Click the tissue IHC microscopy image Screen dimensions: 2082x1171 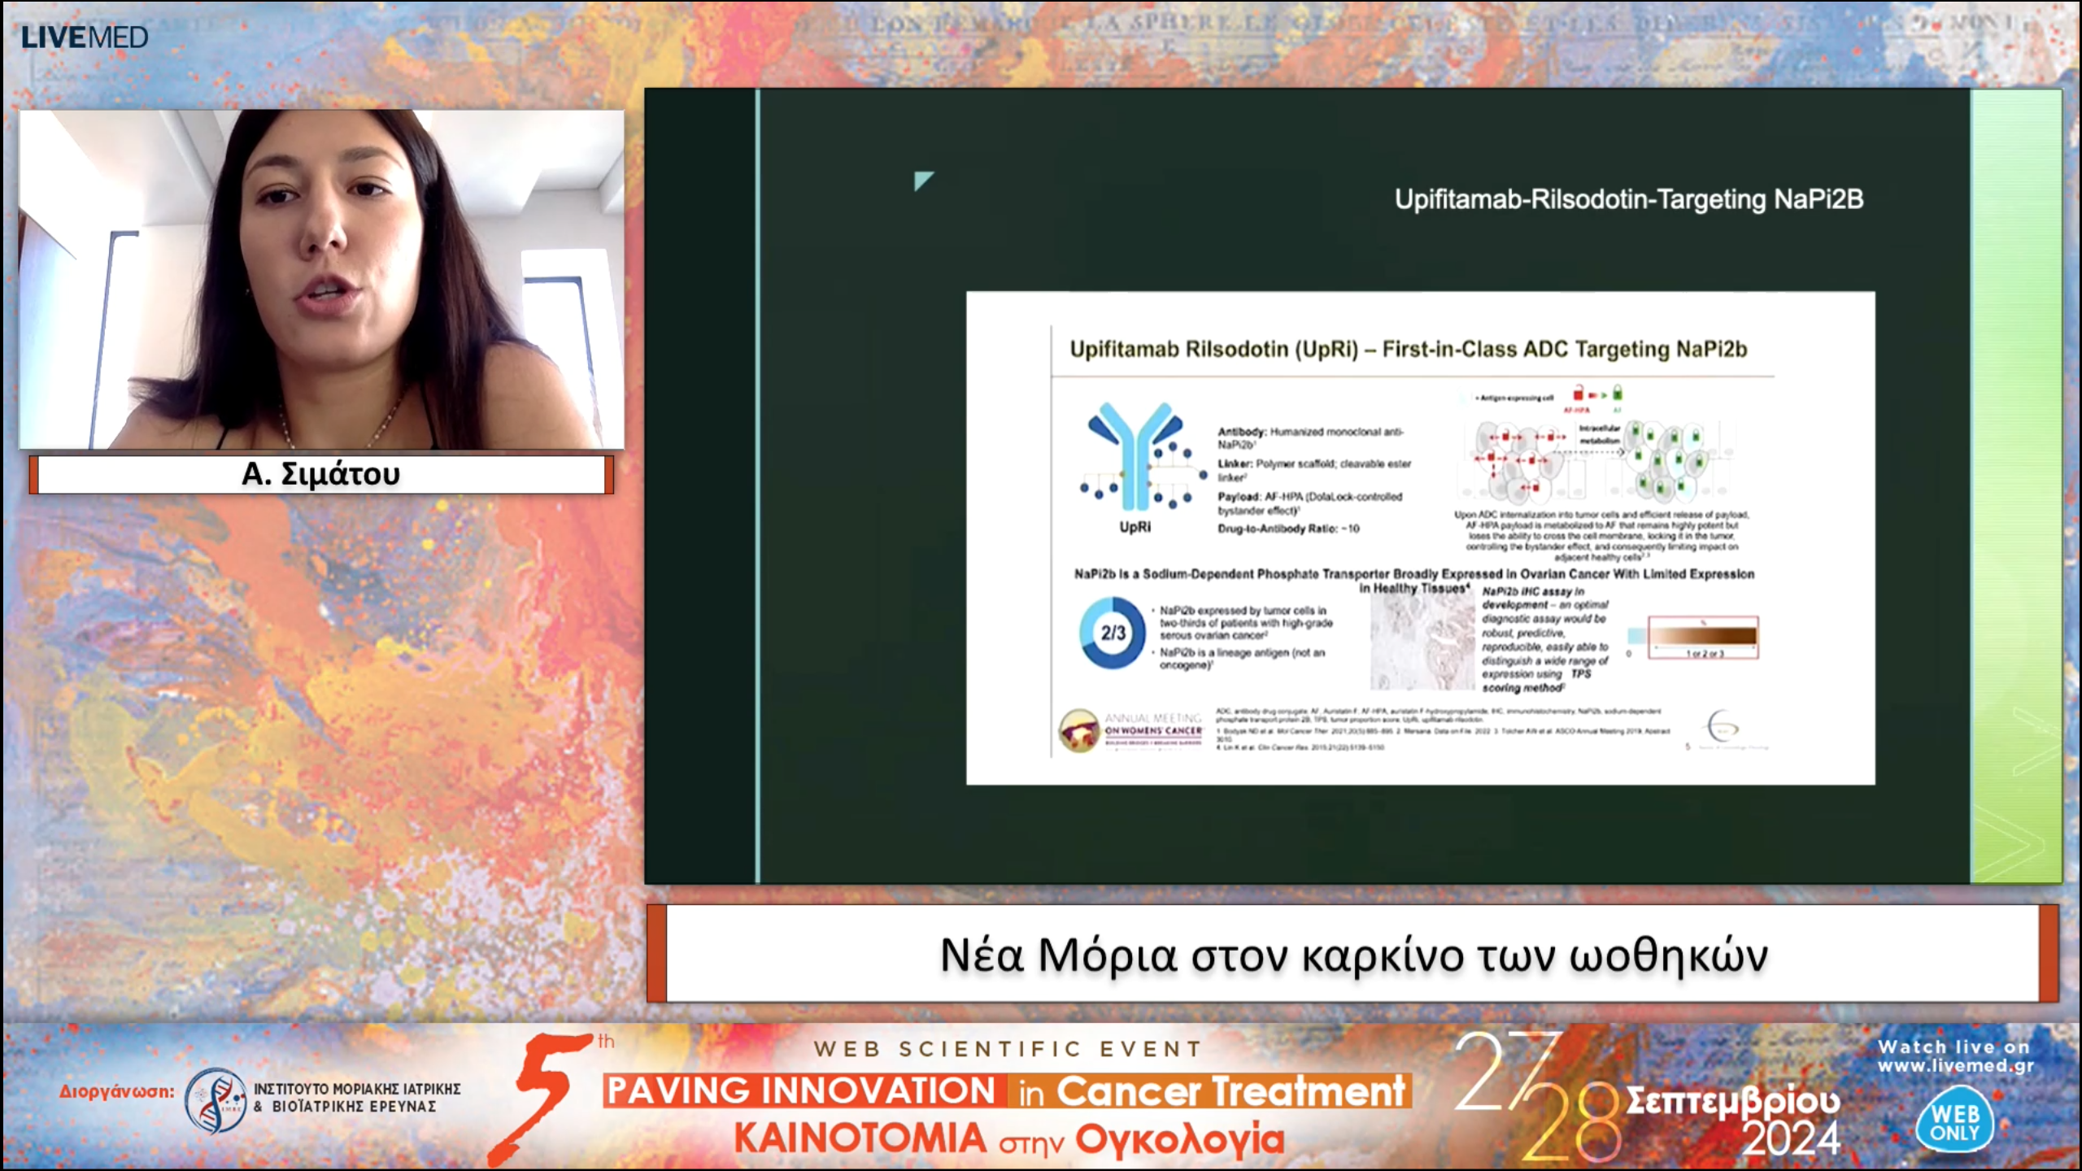pos(1422,642)
